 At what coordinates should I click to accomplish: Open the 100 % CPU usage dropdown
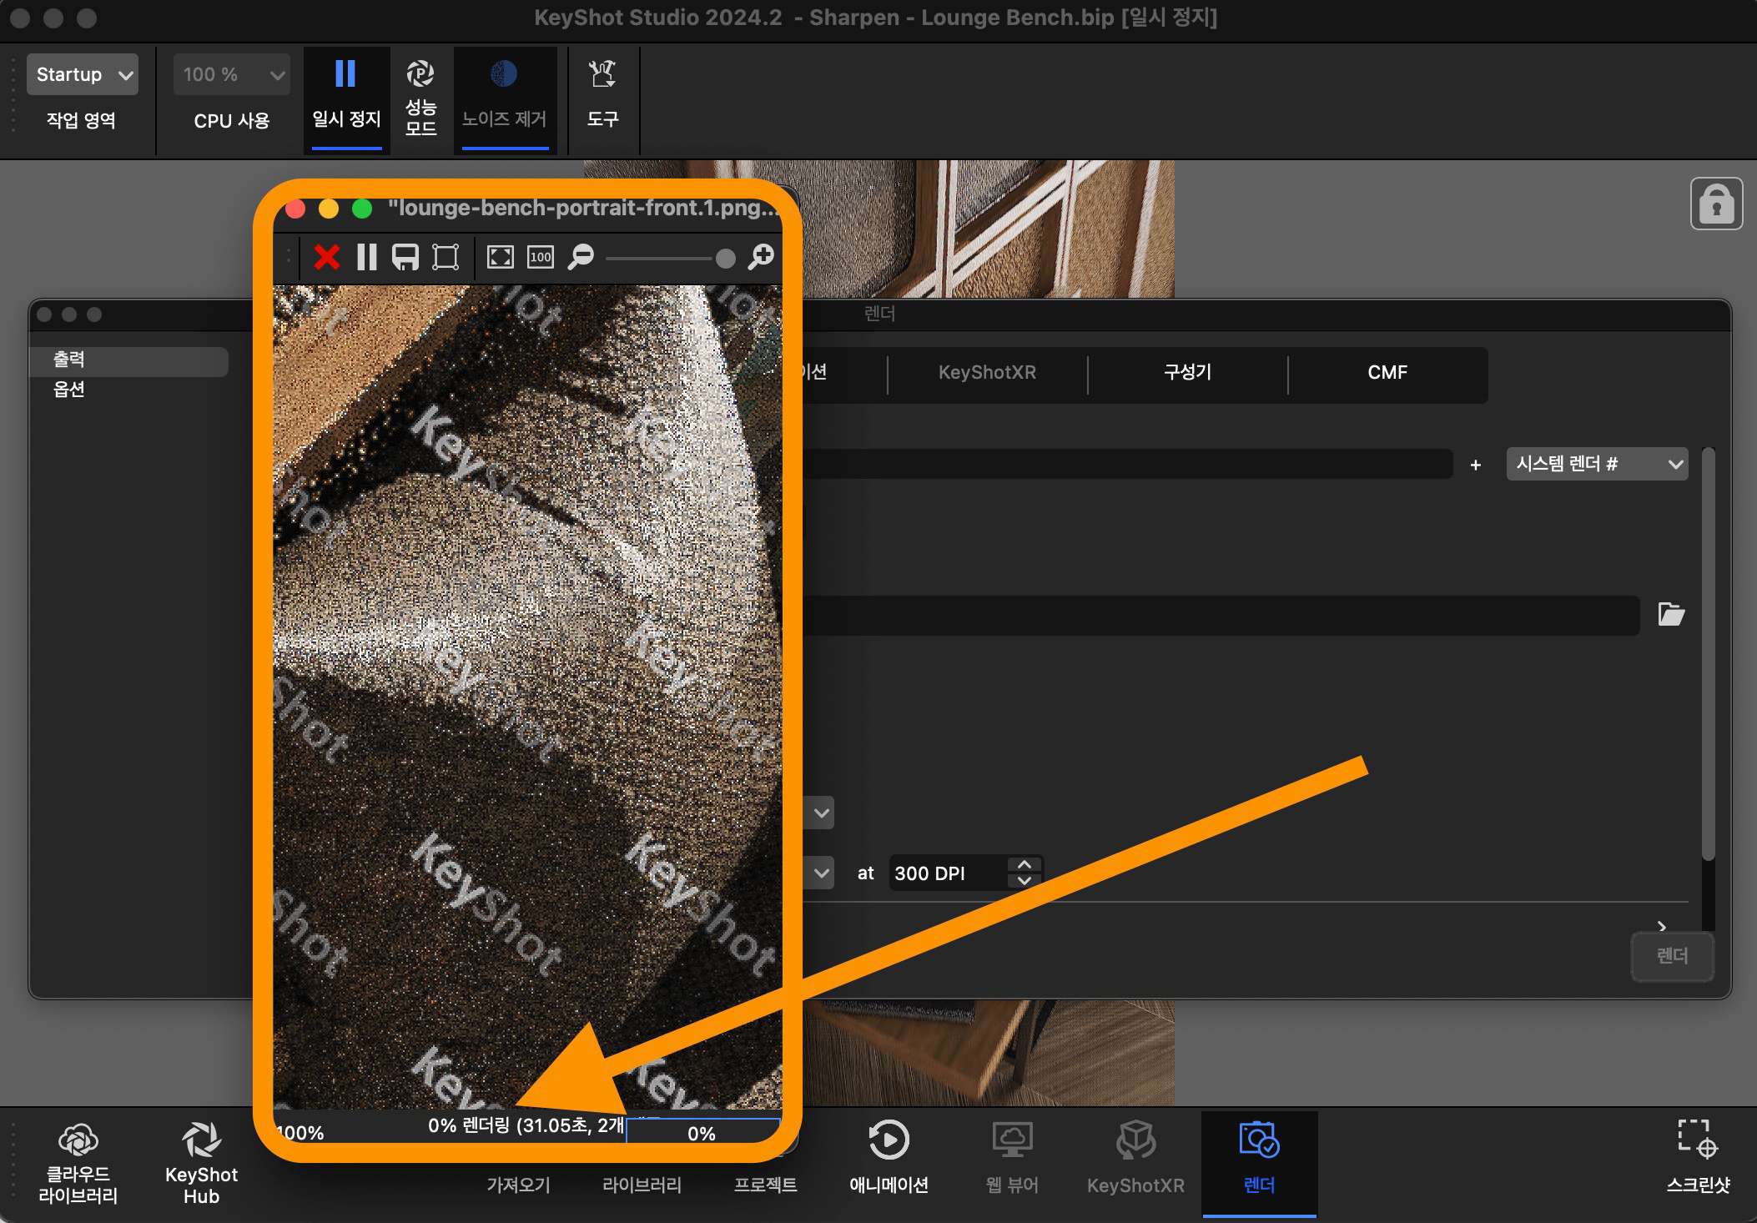point(231,75)
